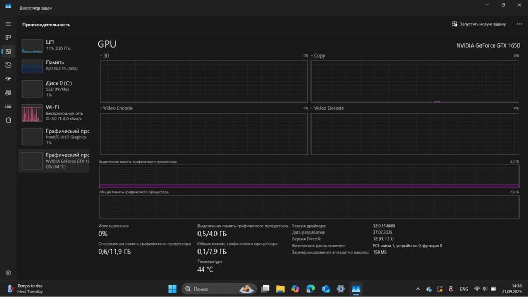Open Outlook from the taskbar
The width and height of the screenshot is (528, 297).
pyautogui.click(x=326, y=289)
